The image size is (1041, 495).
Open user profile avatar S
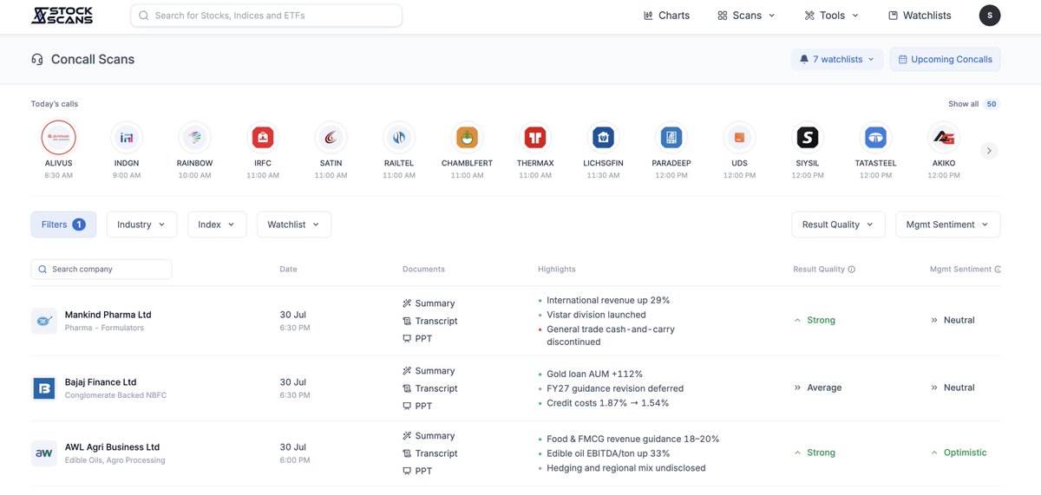pyautogui.click(x=990, y=15)
